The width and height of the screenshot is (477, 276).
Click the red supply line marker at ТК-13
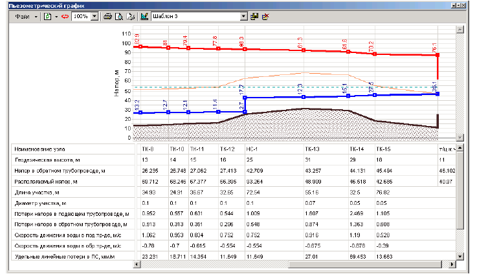tap(303, 50)
